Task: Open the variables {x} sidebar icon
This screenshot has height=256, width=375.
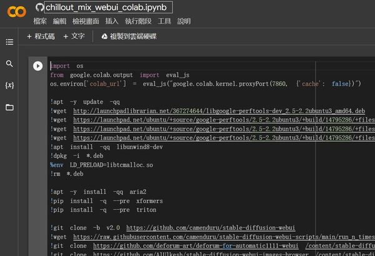Action: (x=9, y=85)
